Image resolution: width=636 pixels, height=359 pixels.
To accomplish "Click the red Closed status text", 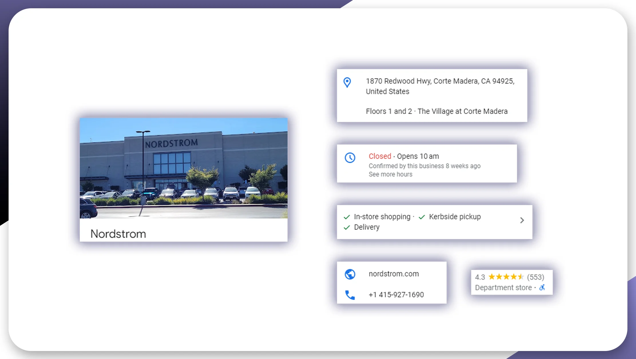I will pos(380,156).
